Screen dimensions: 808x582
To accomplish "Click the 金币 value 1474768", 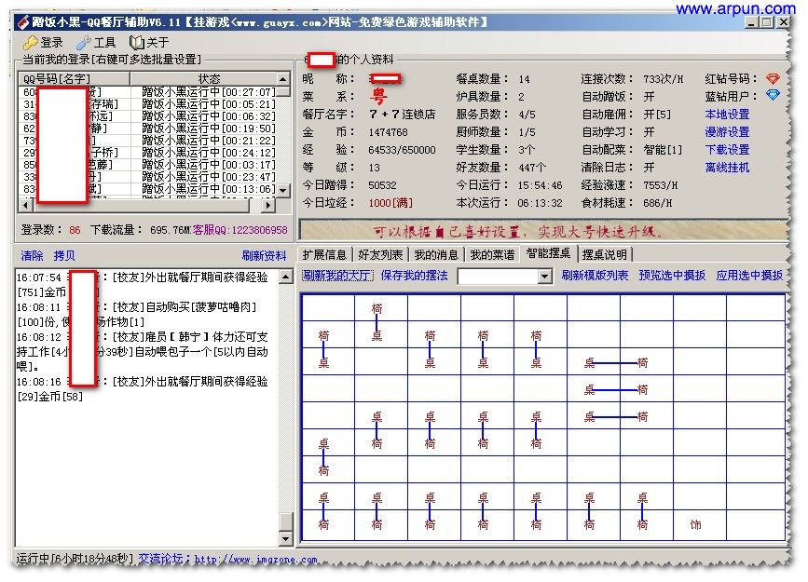I will click(x=388, y=132).
